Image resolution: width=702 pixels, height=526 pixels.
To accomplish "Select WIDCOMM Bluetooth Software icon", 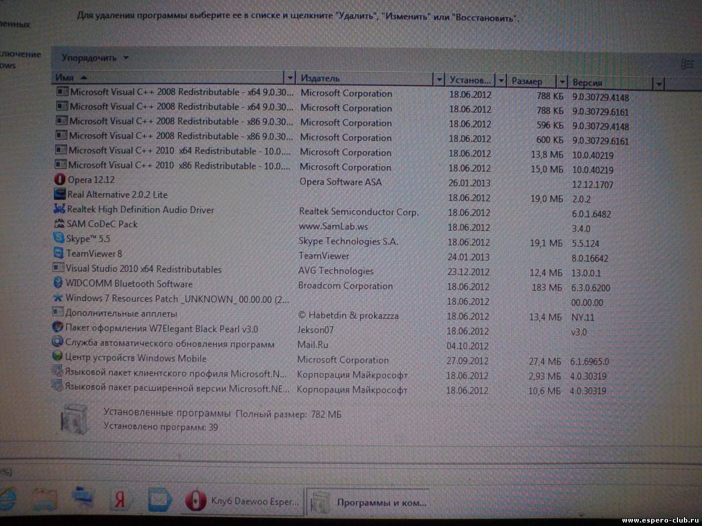I will 58,283.
